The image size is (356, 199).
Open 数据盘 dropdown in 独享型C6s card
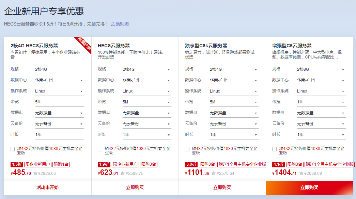coord(234,113)
